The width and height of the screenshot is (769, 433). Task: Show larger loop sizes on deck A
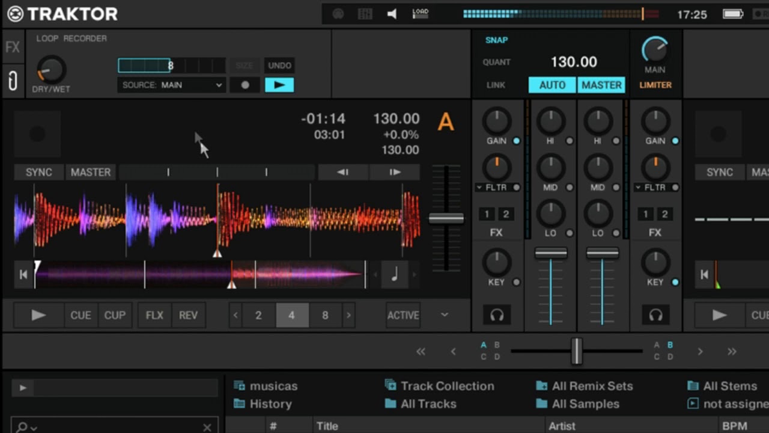(x=348, y=315)
